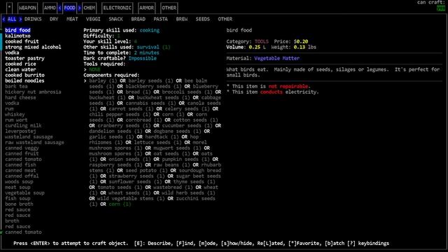Open the SNACK subcategory
Image resolution: width=448 pixels, height=252 pixels.
(x=115, y=19)
